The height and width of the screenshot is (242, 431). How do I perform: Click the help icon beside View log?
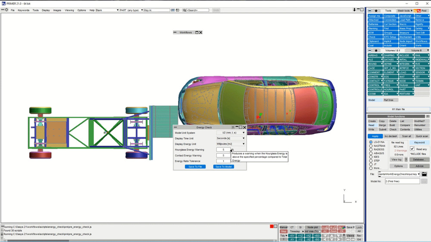coord(406,159)
